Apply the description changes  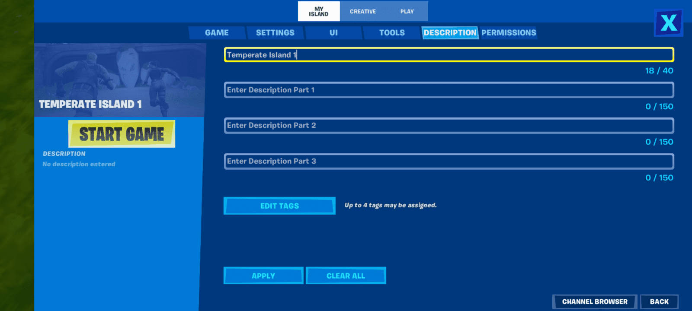tap(263, 276)
